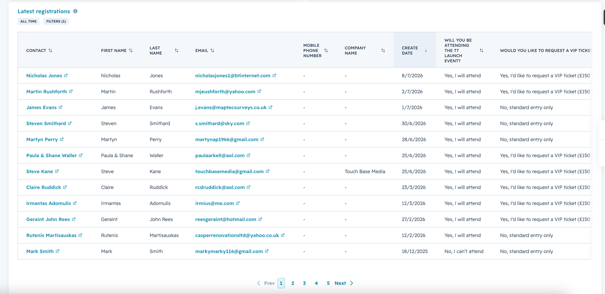
Task: Click external link icon after mjeushforth@yahoo.com
Action: 259,91
